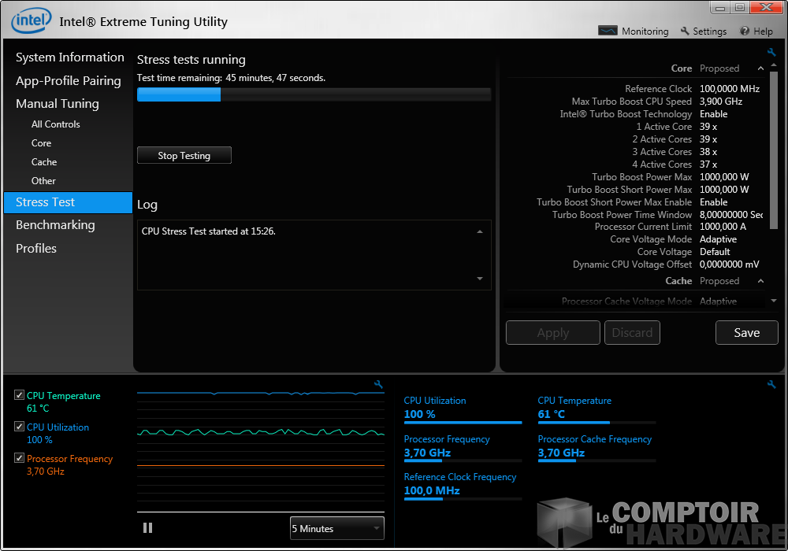The width and height of the screenshot is (788, 551).
Task: Toggle the CPU Utilization checkbox
Action: tap(20, 427)
